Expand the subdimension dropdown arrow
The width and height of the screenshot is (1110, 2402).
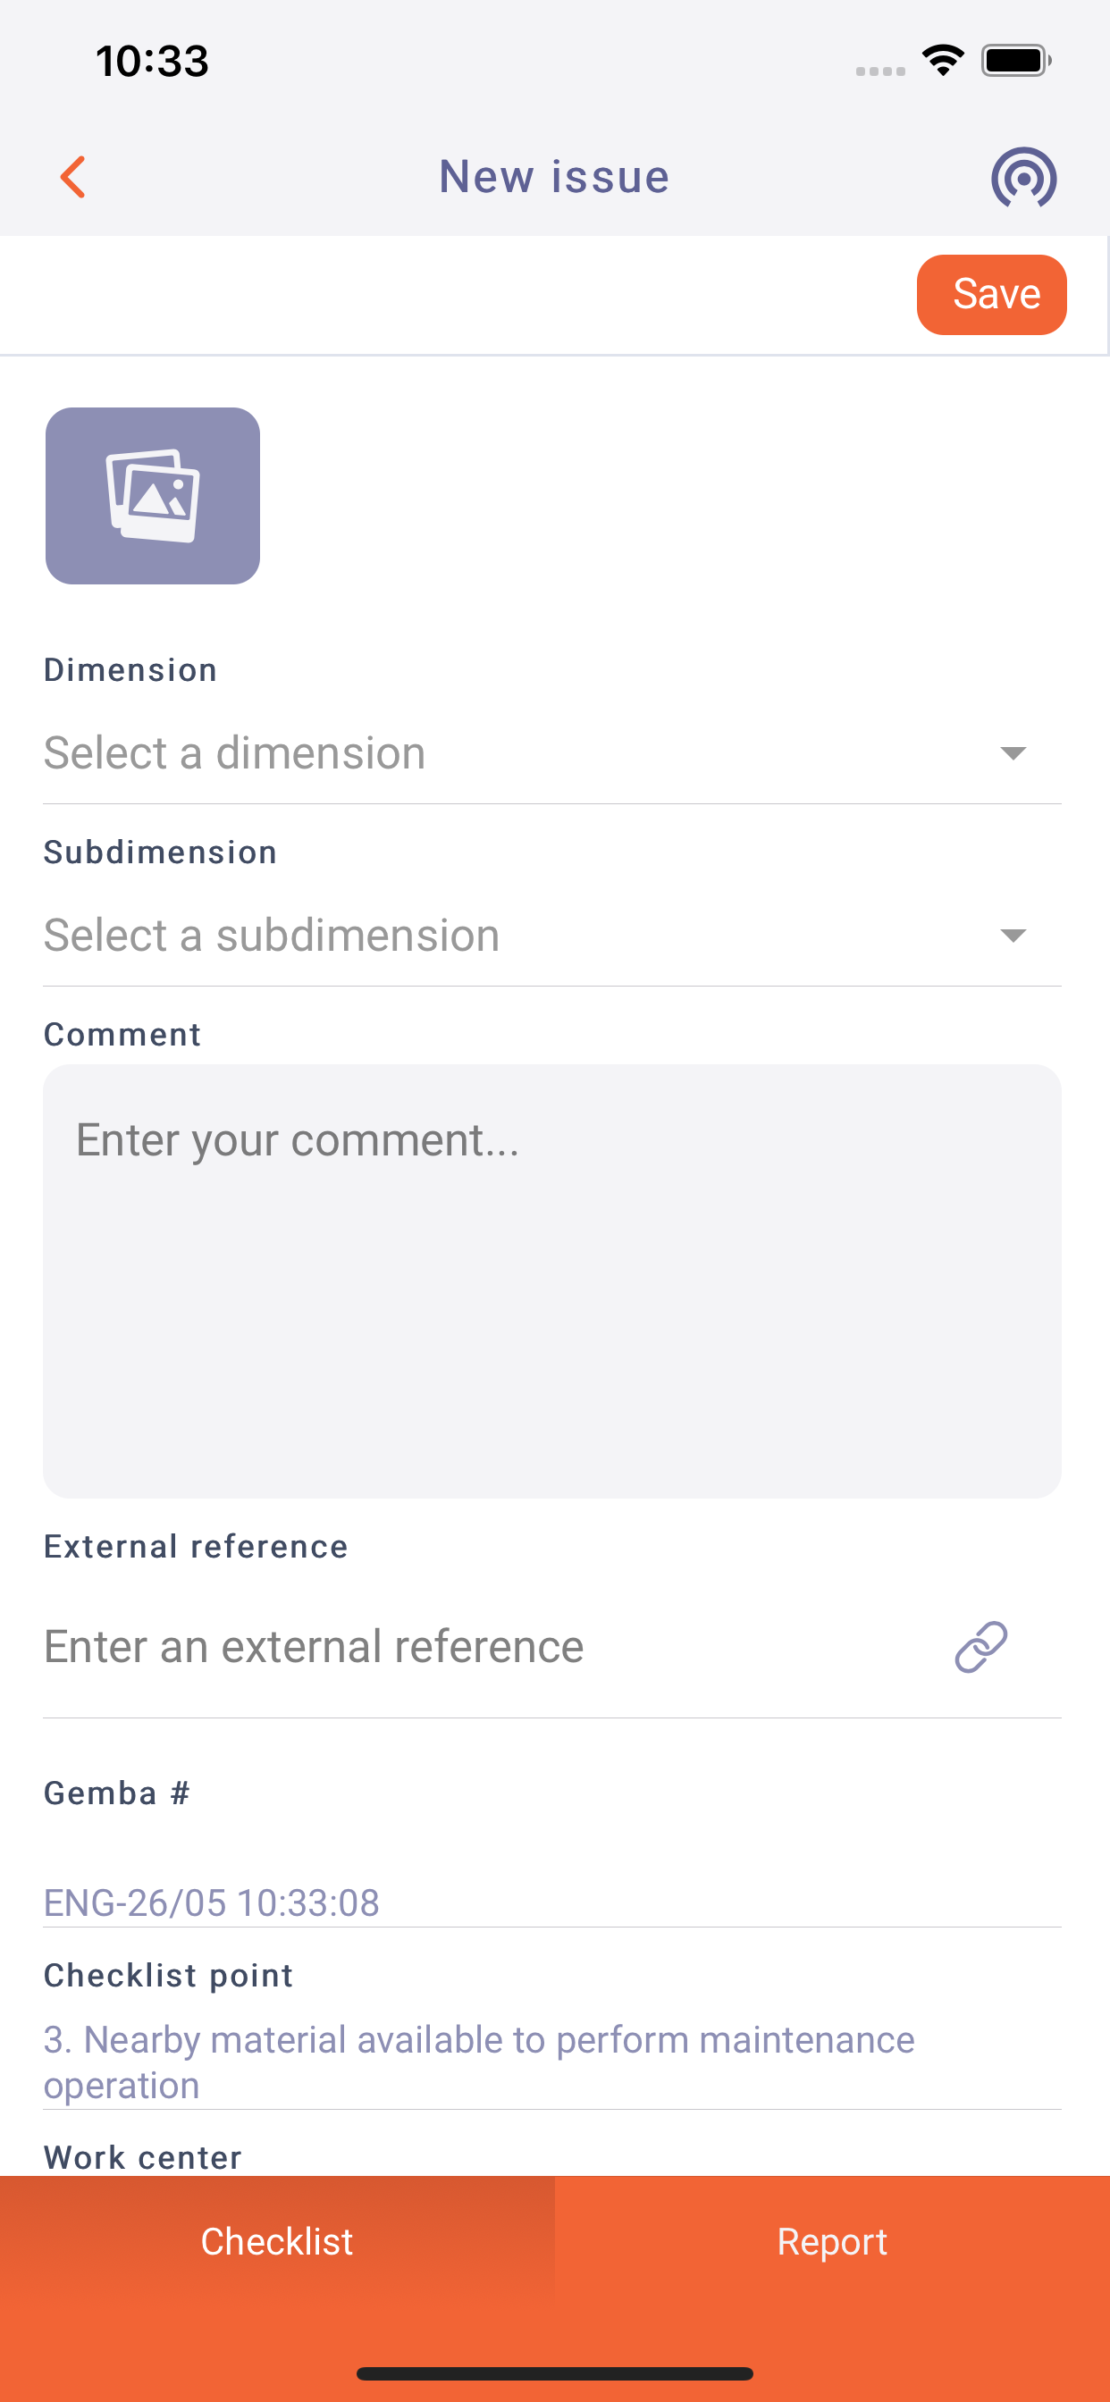[x=1013, y=936]
